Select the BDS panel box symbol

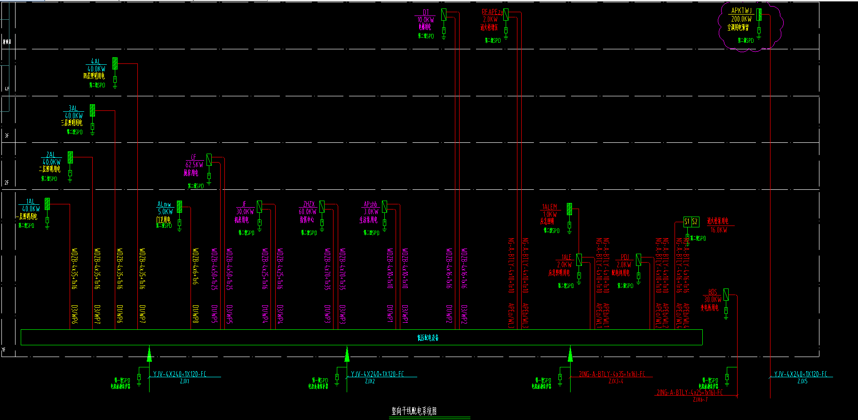[x=726, y=295]
